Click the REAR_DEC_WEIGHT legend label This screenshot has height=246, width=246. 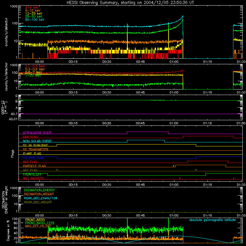38,202
